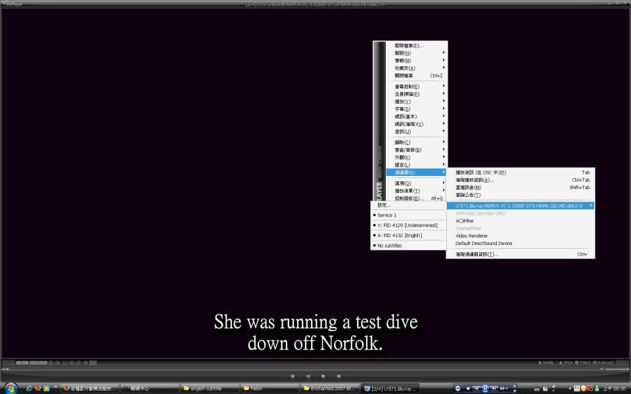631x394 pixels.
Task: Skip to next track in KMPlayer
Action: pos(339,376)
